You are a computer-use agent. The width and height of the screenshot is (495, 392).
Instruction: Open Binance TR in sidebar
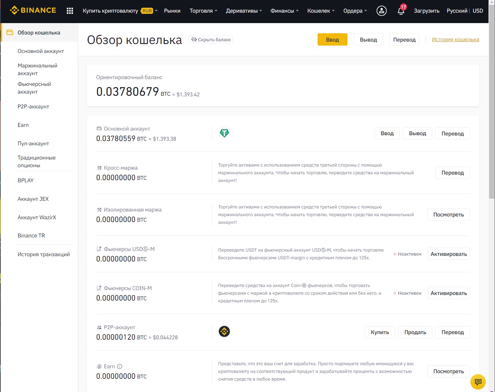point(31,236)
